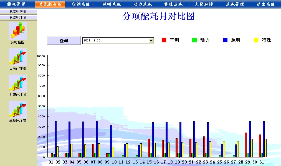This screenshot has height=166, width=281.
Task: Click the 10000 y-axis label
Action: [x=41, y=56]
